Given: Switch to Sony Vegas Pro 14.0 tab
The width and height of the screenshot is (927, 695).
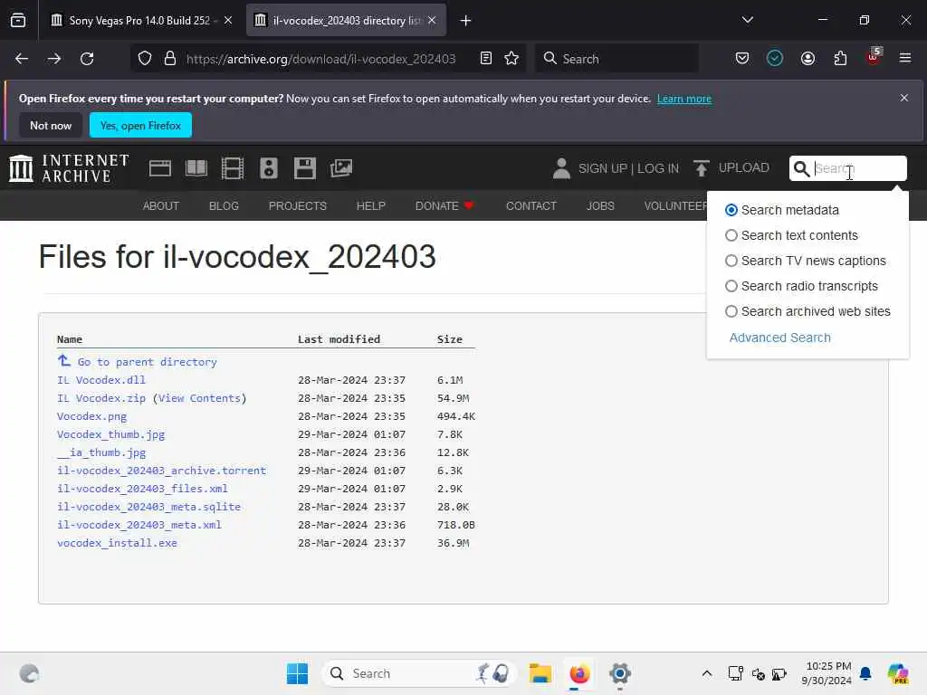Looking at the screenshot, I should (140, 21).
